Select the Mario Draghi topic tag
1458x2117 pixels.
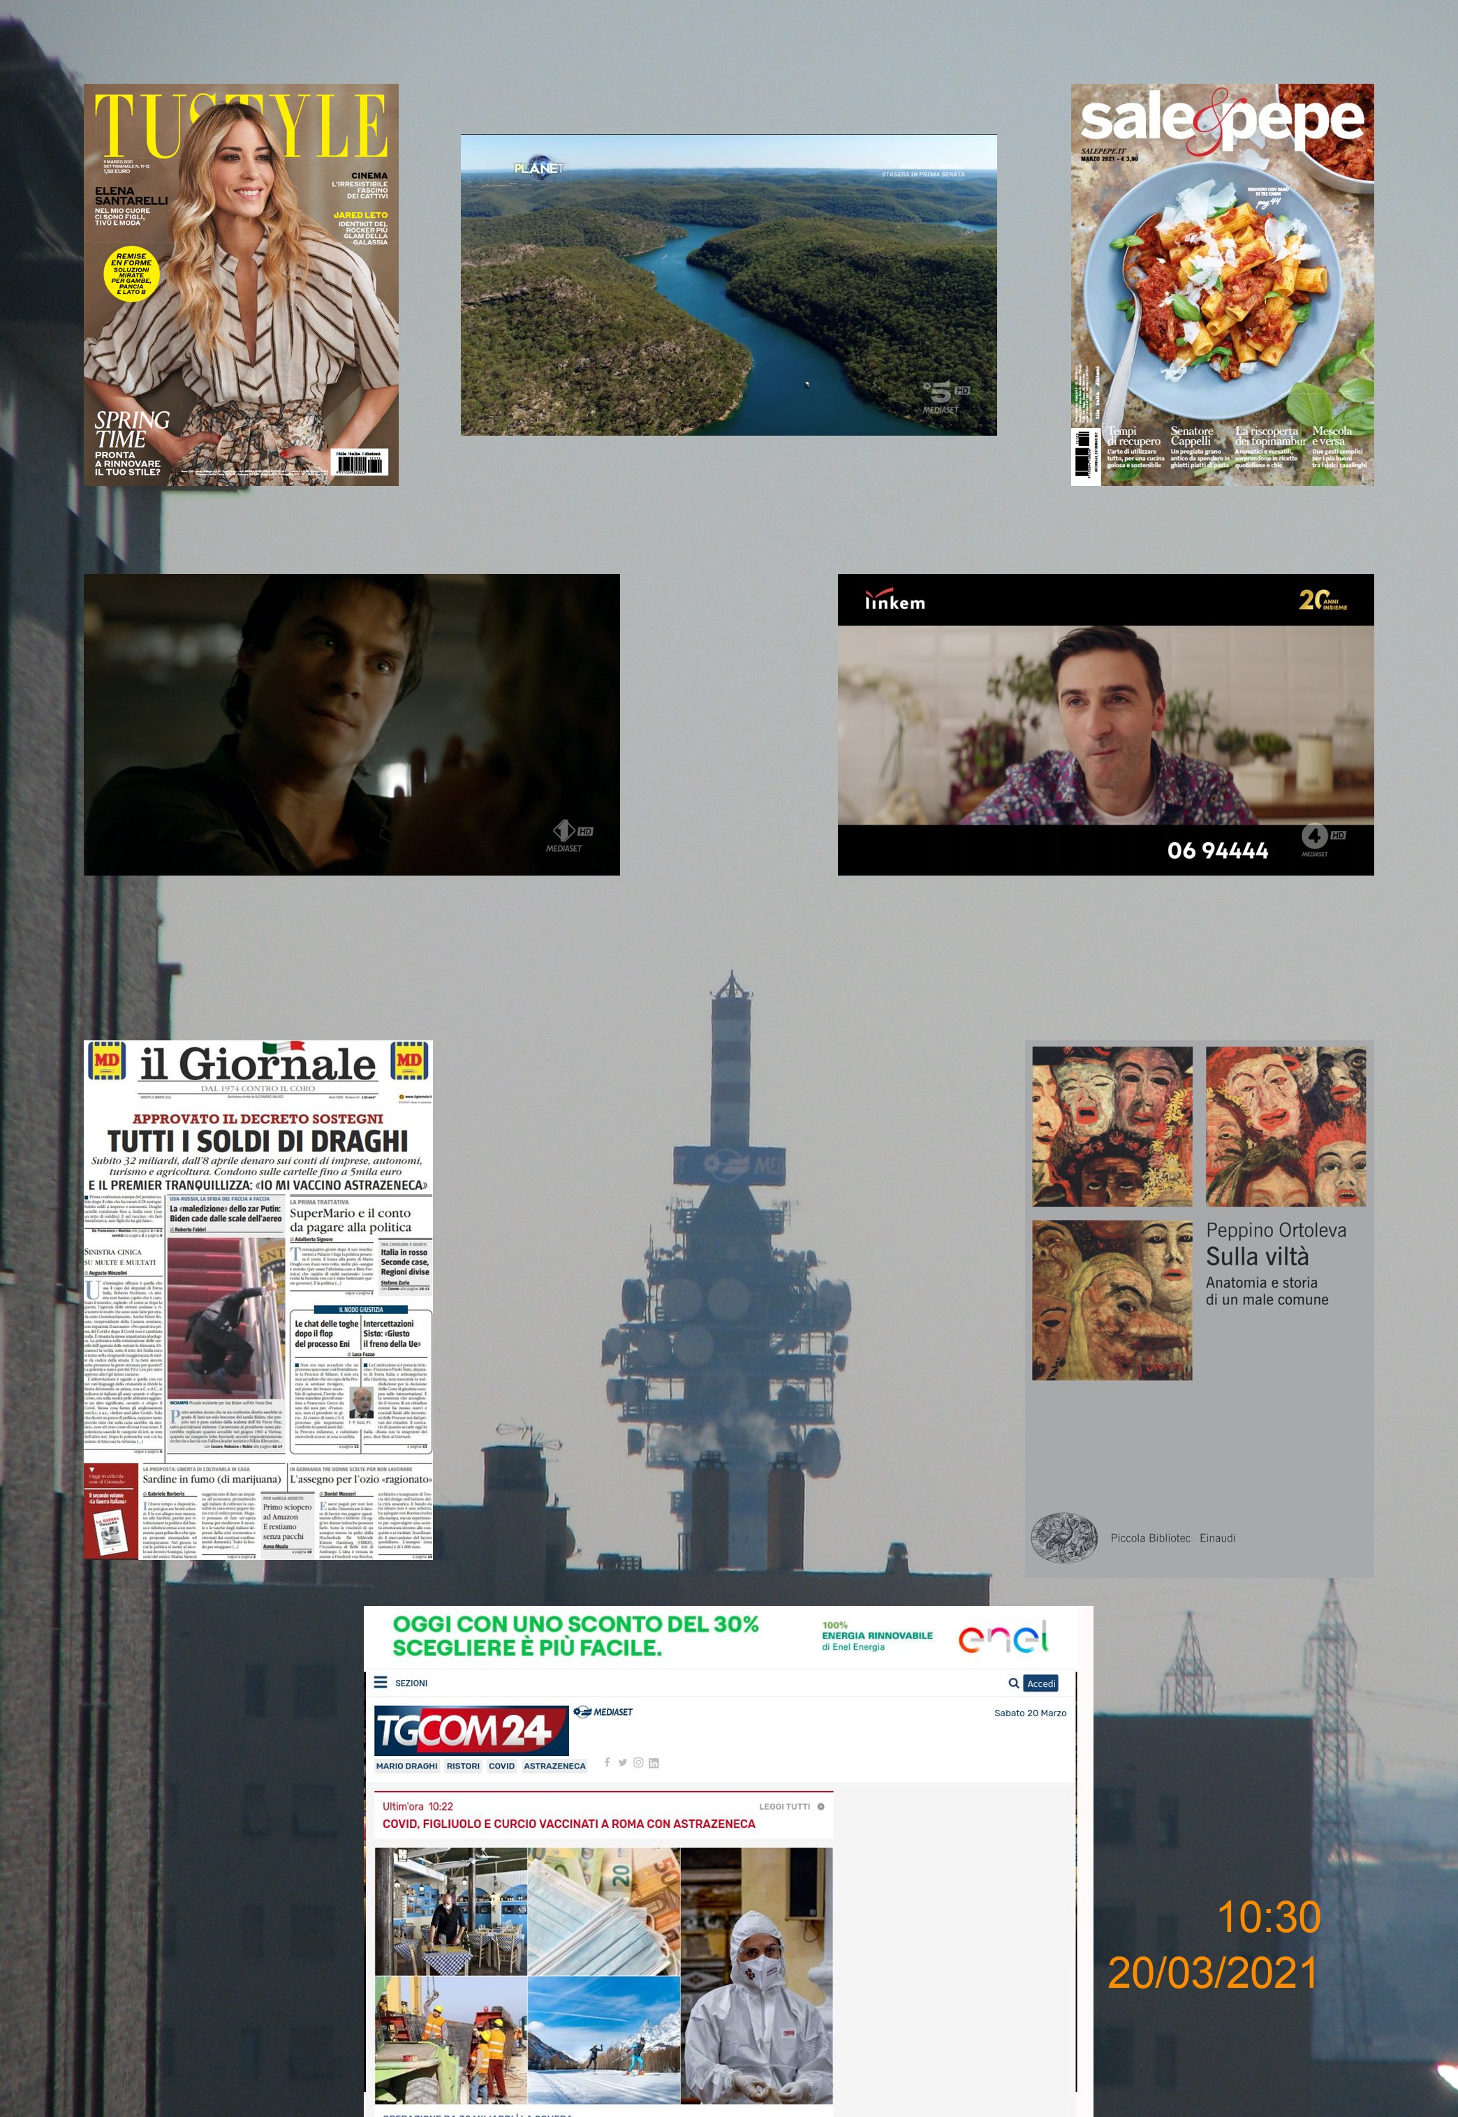click(x=406, y=1765)
